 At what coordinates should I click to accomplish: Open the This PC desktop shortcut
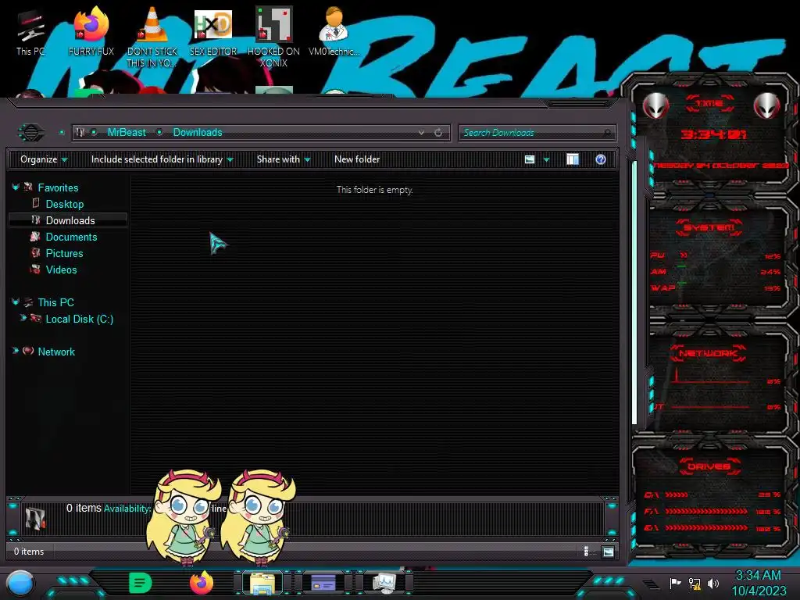point(30,33)
